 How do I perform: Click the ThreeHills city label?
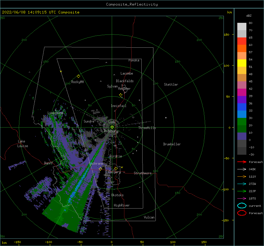(147, 128)
